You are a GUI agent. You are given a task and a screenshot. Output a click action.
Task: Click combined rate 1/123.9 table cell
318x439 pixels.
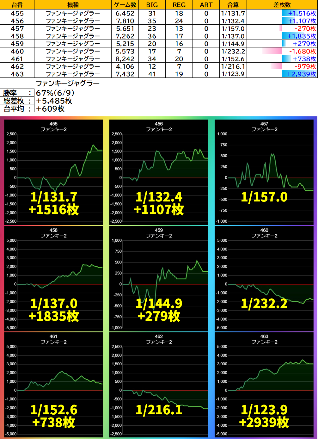[233, 74]
